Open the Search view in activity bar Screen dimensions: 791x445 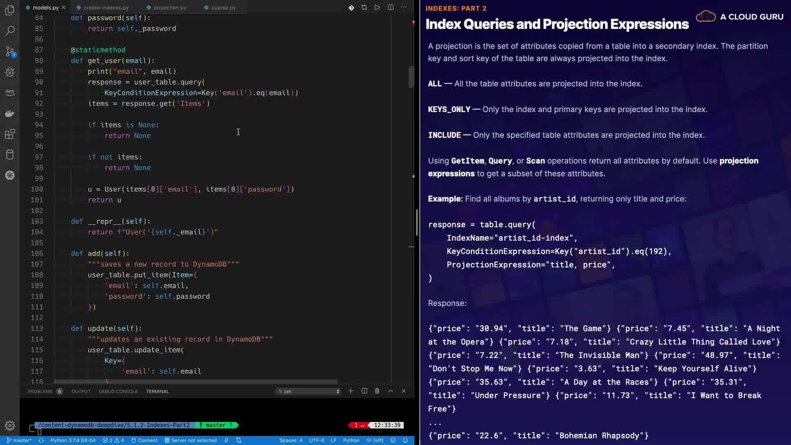pos(10,30)
